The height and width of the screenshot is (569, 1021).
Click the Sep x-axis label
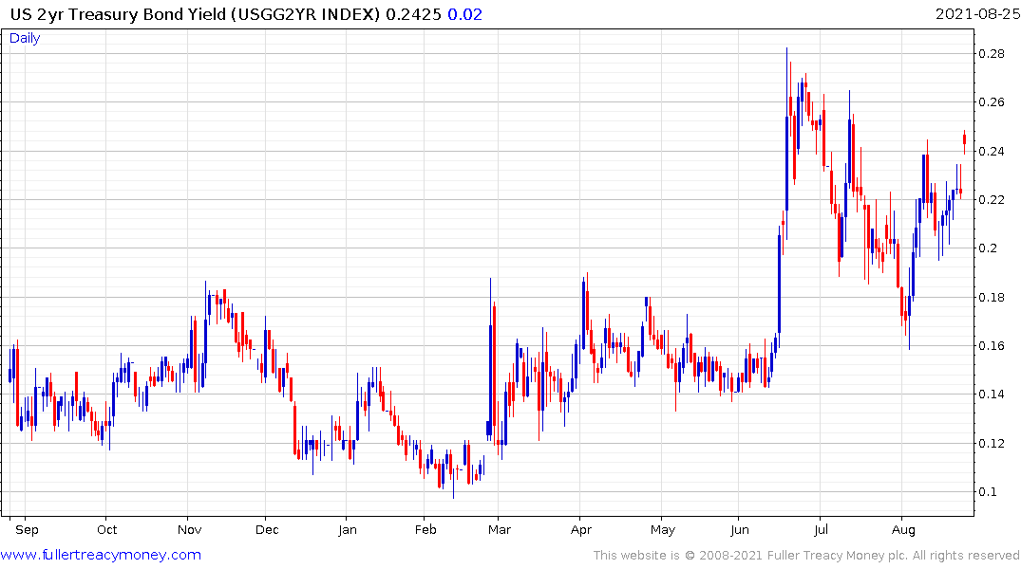click(27, 530)
